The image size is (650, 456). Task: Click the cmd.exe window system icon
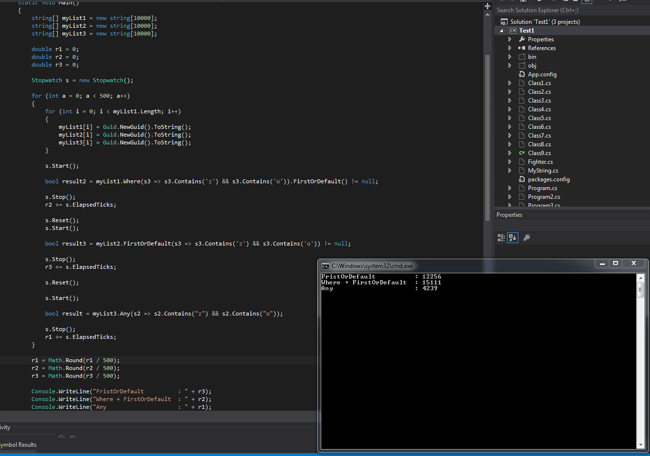tap(325, 266)
